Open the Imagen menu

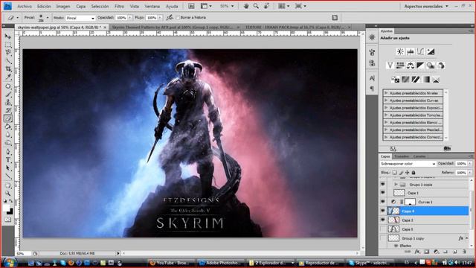click(x=62, y=6)
